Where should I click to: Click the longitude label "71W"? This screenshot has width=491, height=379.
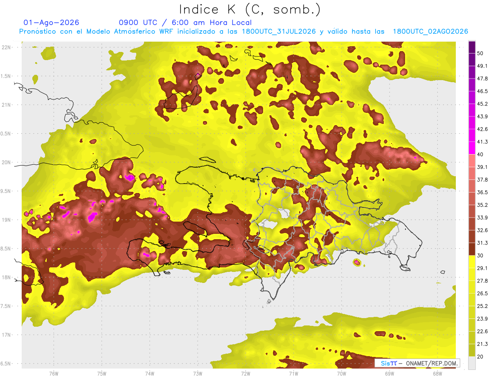(x=293, y=374)
